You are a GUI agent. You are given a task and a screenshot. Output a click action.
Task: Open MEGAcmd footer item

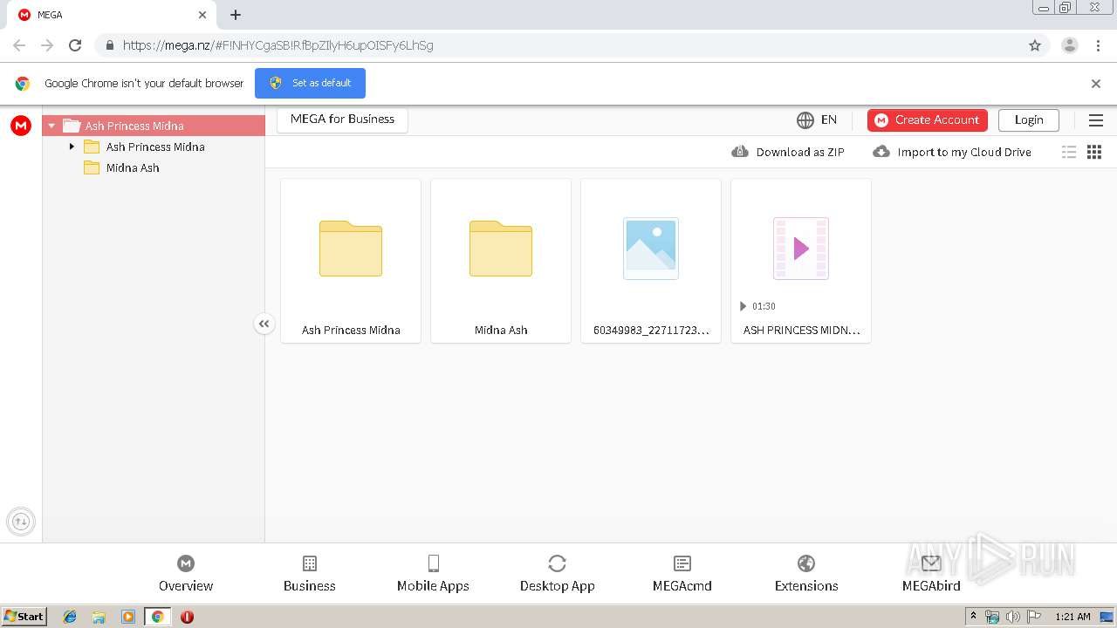(682, 574)
